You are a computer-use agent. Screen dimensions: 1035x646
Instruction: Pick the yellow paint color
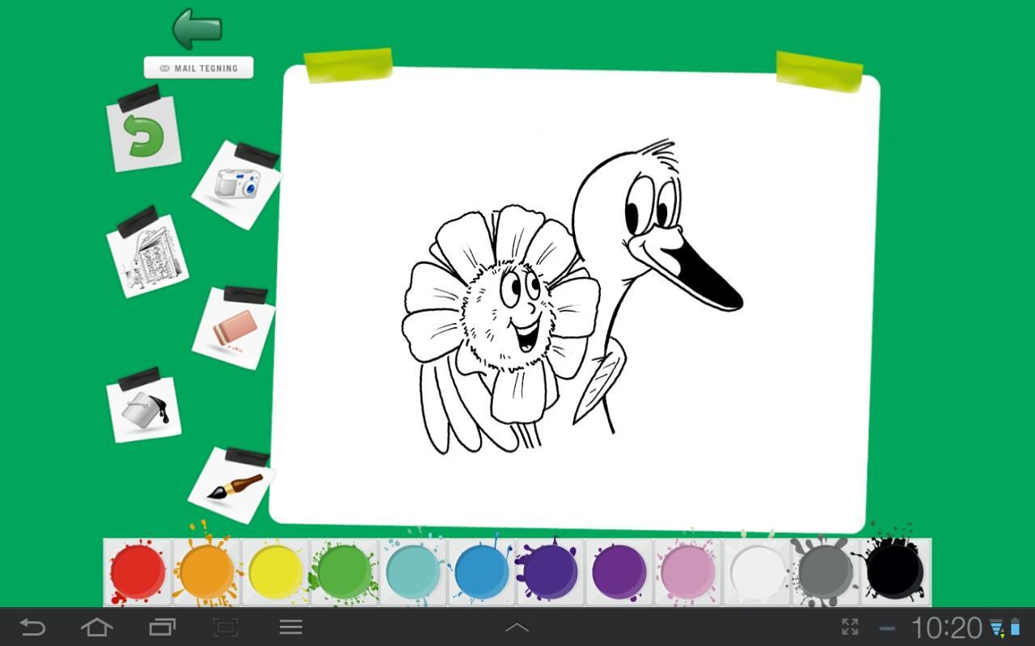(x=275, y=572)
